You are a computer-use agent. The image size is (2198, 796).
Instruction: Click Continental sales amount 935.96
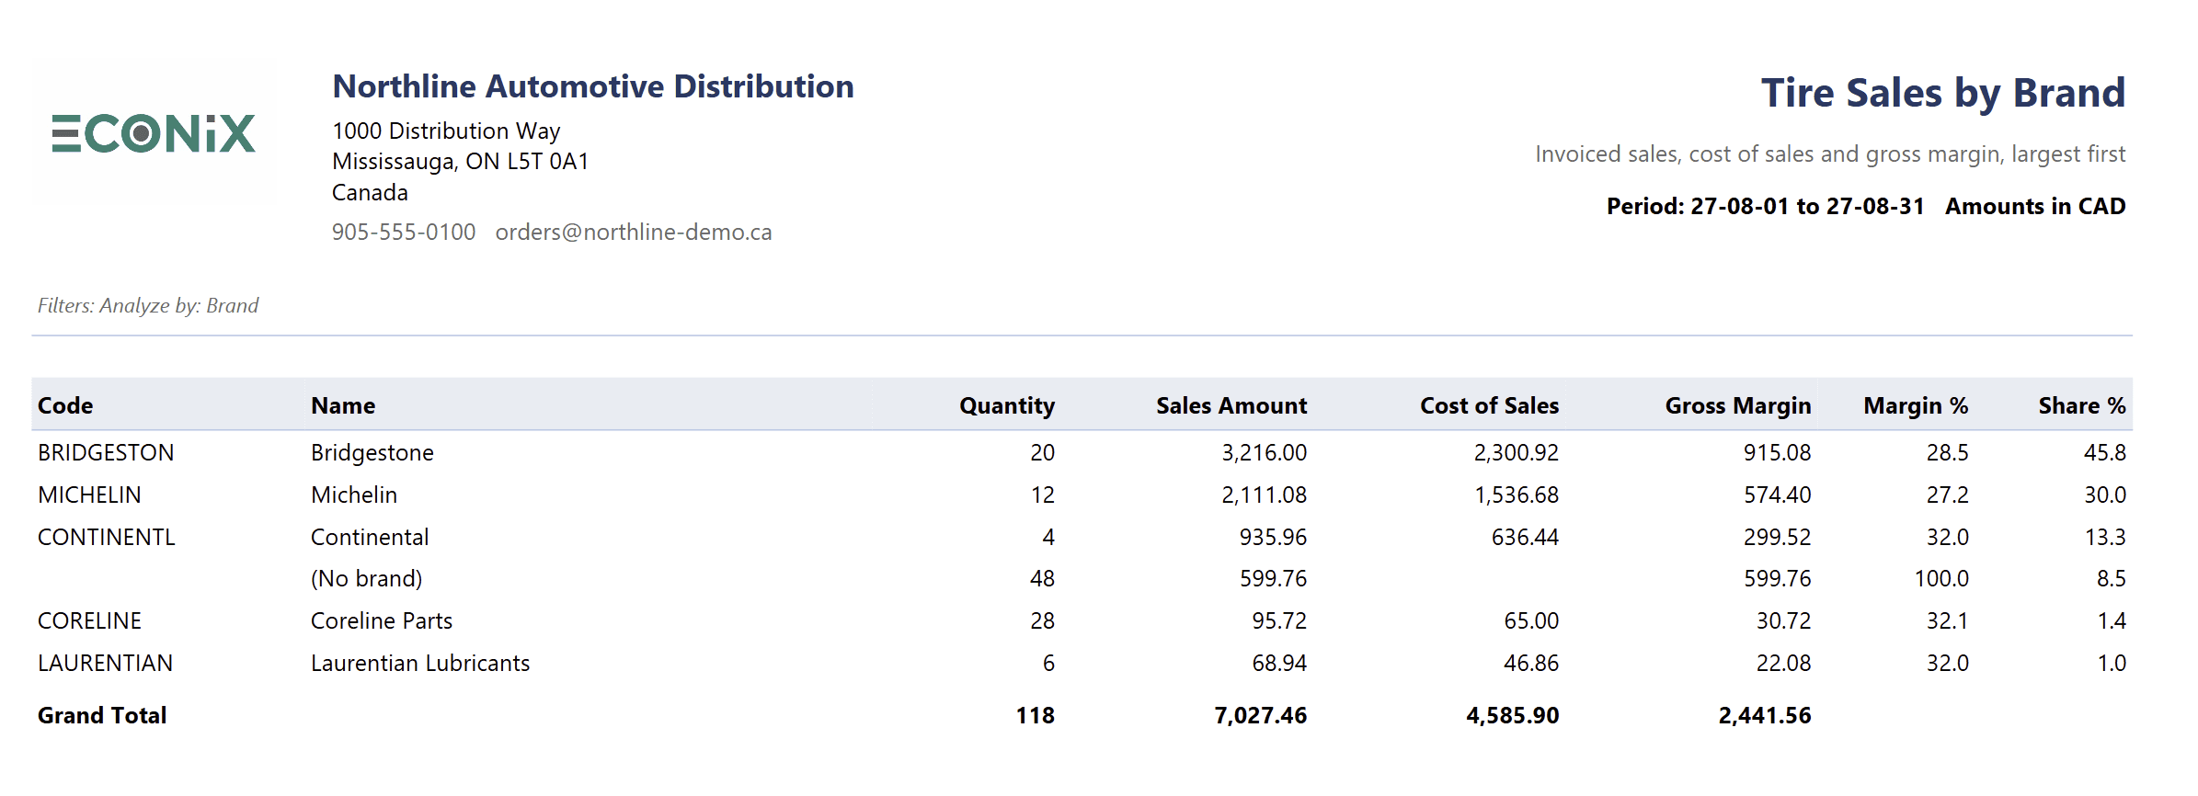[1273, 537]
